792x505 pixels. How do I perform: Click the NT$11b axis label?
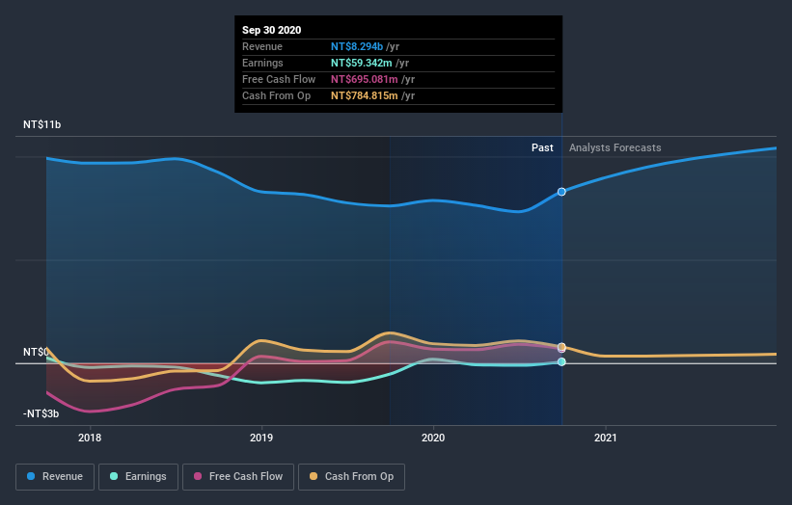(41, 124)
